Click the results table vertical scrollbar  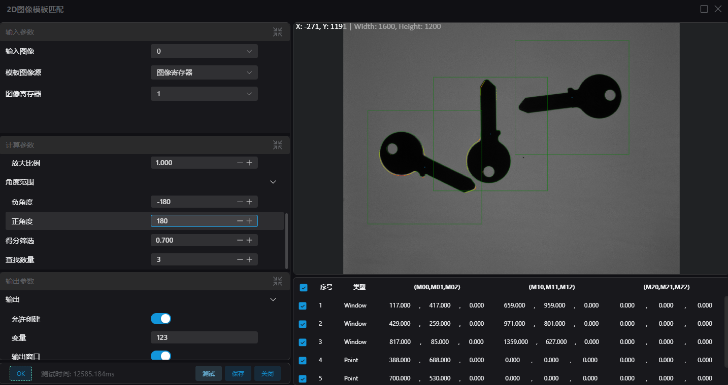coord(726,332)
